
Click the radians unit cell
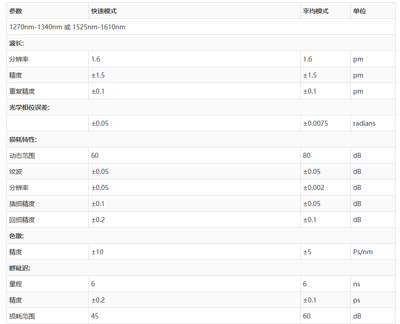point(364,123)
